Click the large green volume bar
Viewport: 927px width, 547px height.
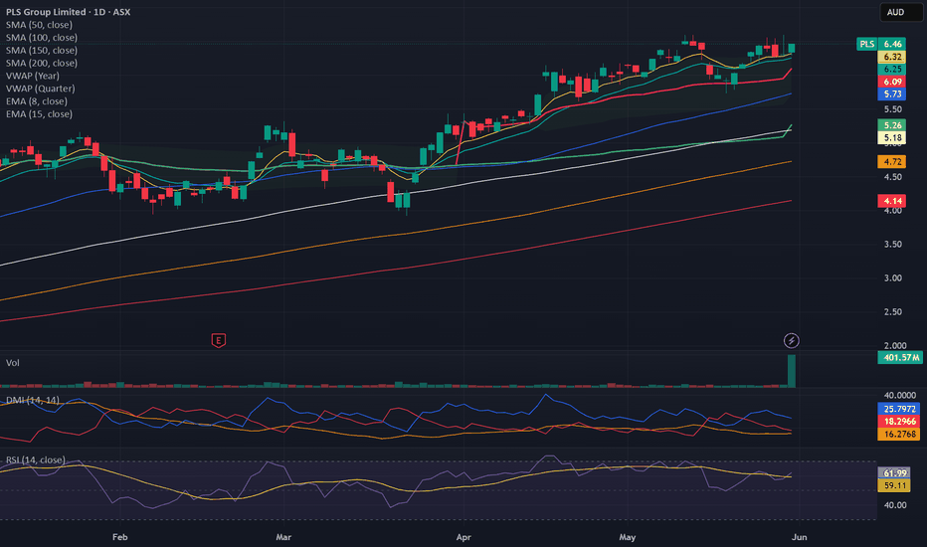click(792, 371)
